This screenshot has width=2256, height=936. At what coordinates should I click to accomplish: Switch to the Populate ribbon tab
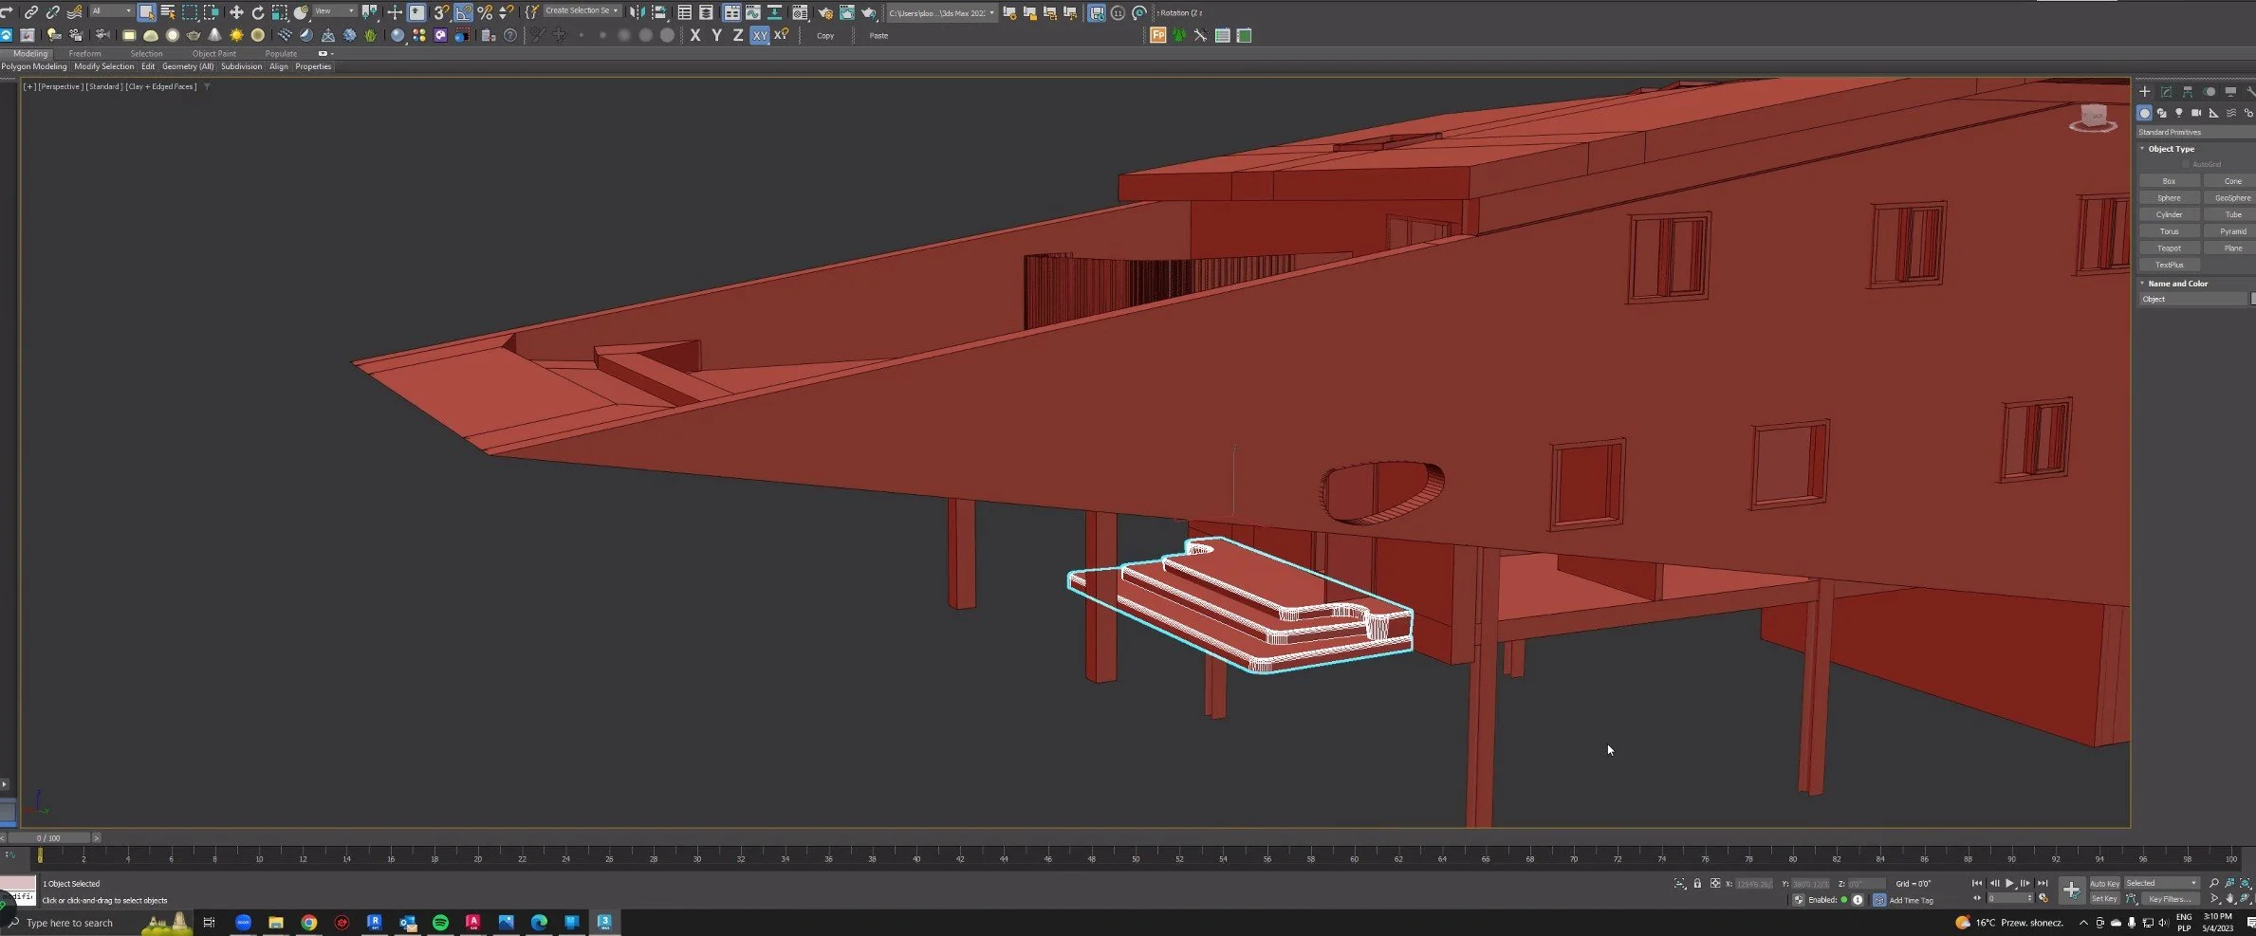[x=281, y=54]
